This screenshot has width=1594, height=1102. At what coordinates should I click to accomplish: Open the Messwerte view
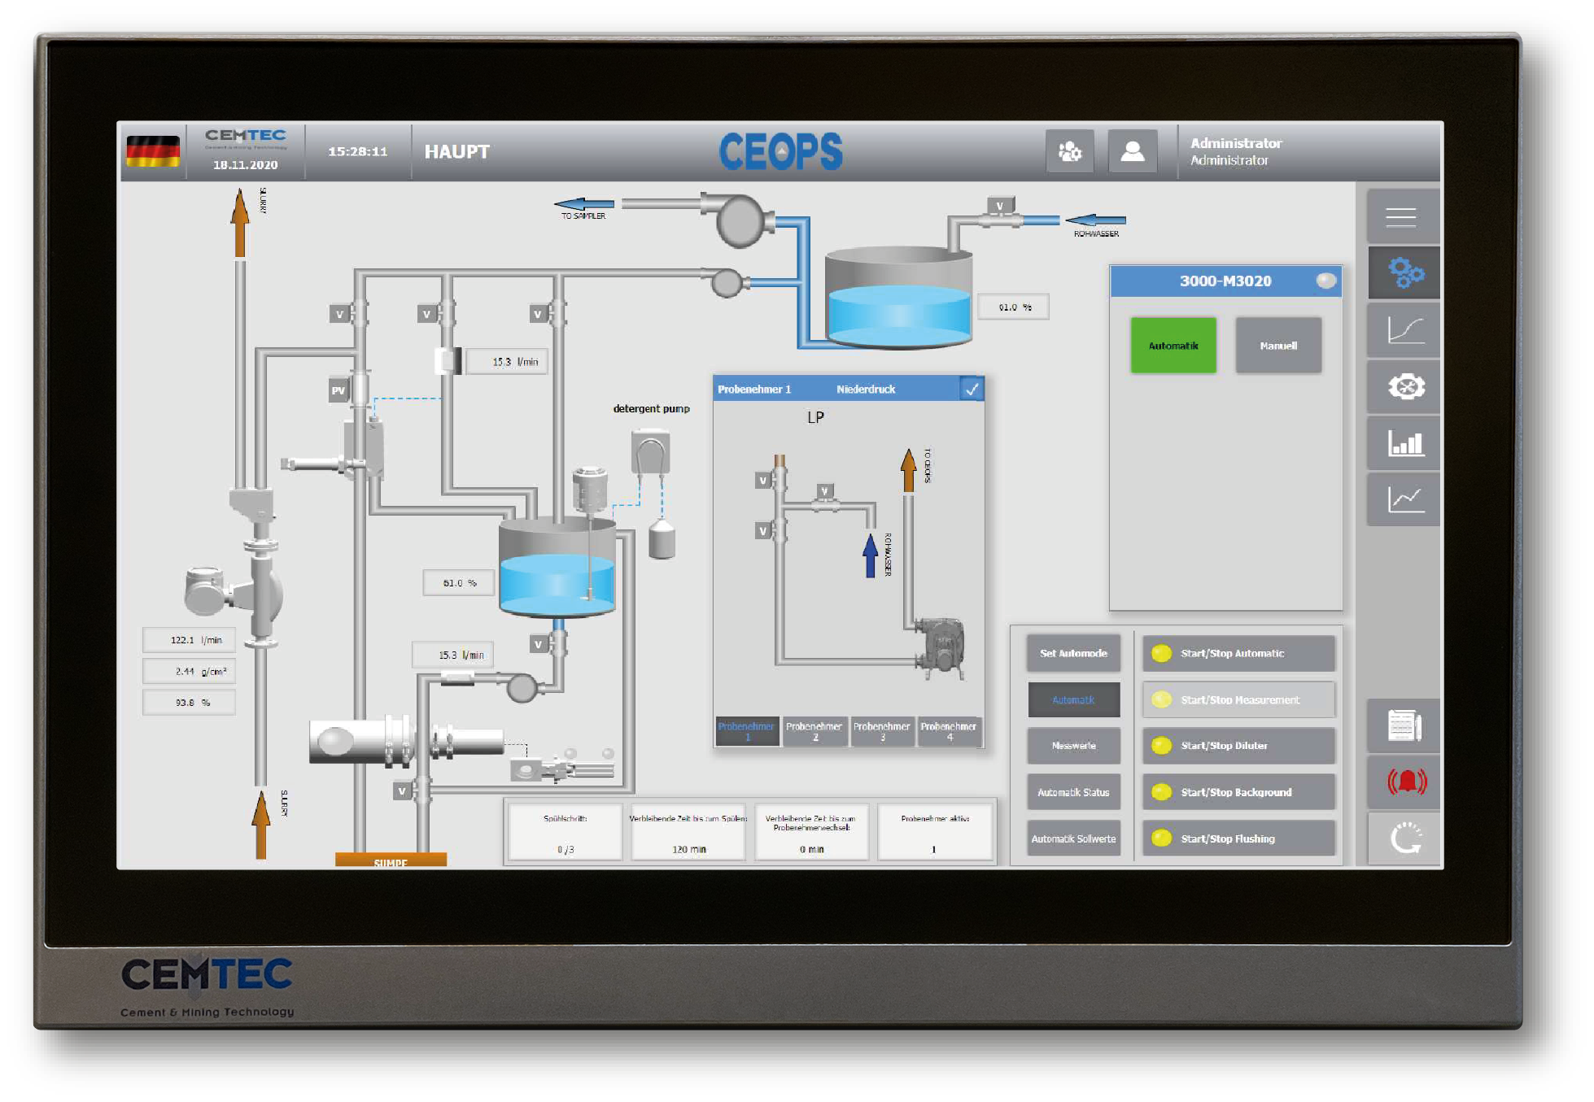pyautogui.click(x=1073, y=745)
